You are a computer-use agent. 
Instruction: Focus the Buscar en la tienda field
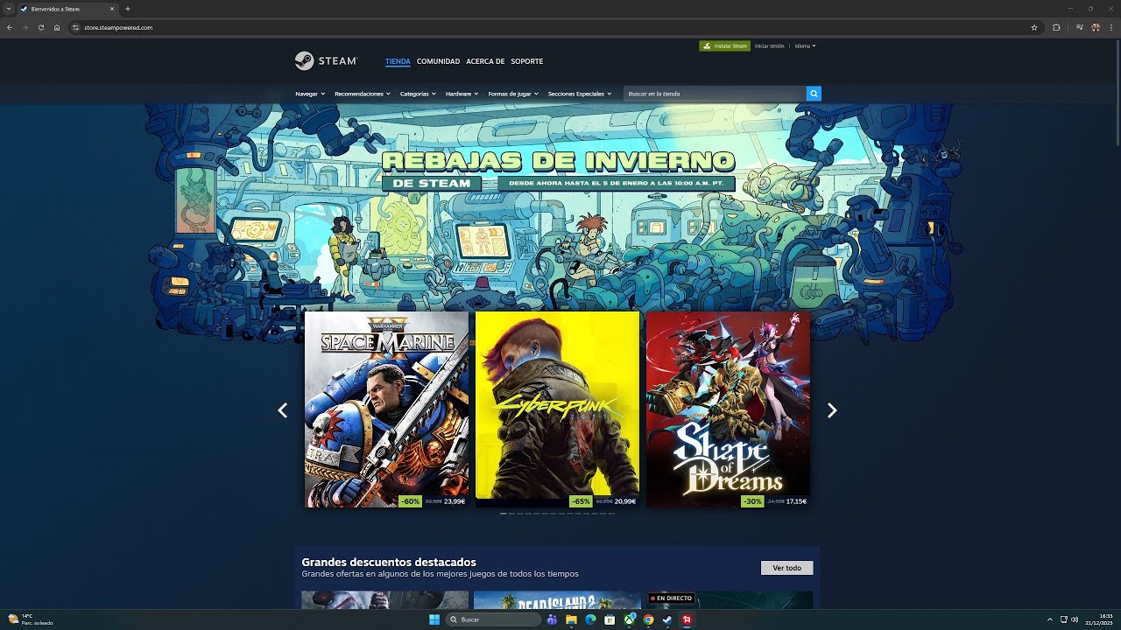[x=715, y=94]
